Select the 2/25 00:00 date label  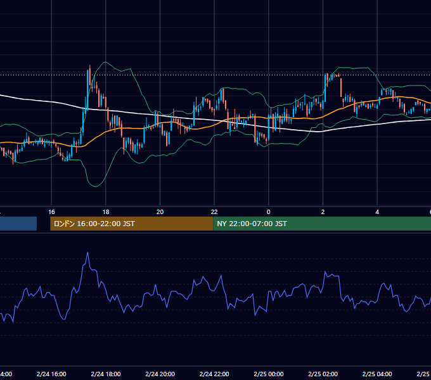(269, 374)
